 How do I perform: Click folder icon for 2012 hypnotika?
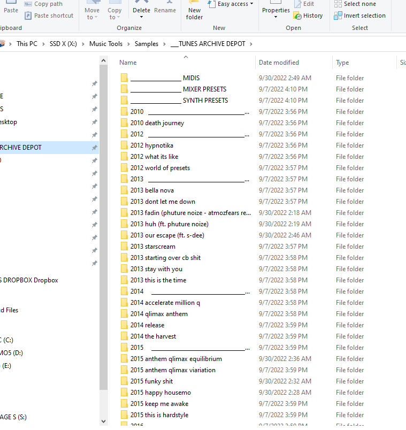(x=124, y=145)
